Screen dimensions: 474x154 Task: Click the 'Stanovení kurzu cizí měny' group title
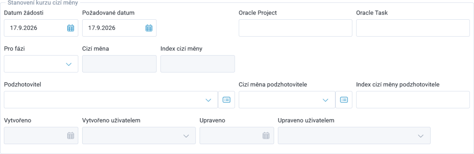pyautogui.click(x=43, y=3)
